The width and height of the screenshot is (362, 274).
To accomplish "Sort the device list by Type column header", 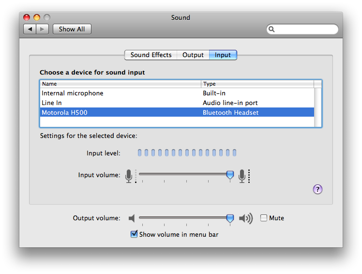I will 256,84.
